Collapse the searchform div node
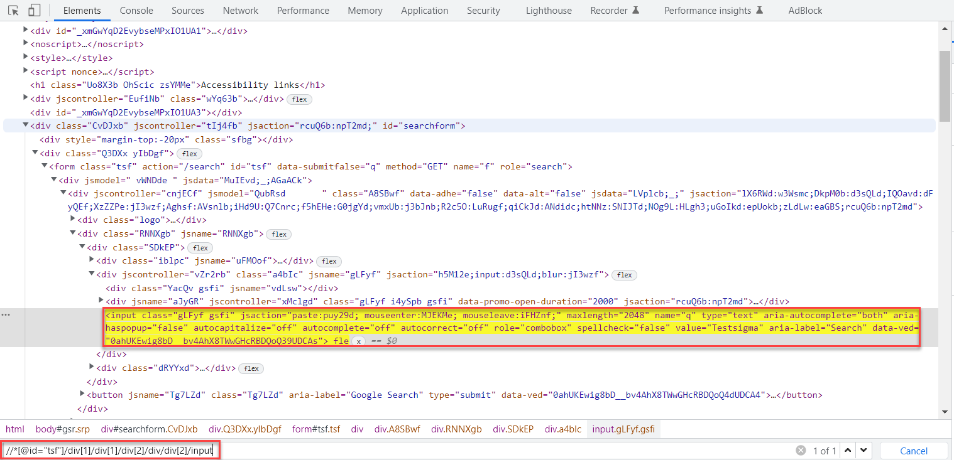This screenshot has width=954, height=460. click(x=26, y=126)
